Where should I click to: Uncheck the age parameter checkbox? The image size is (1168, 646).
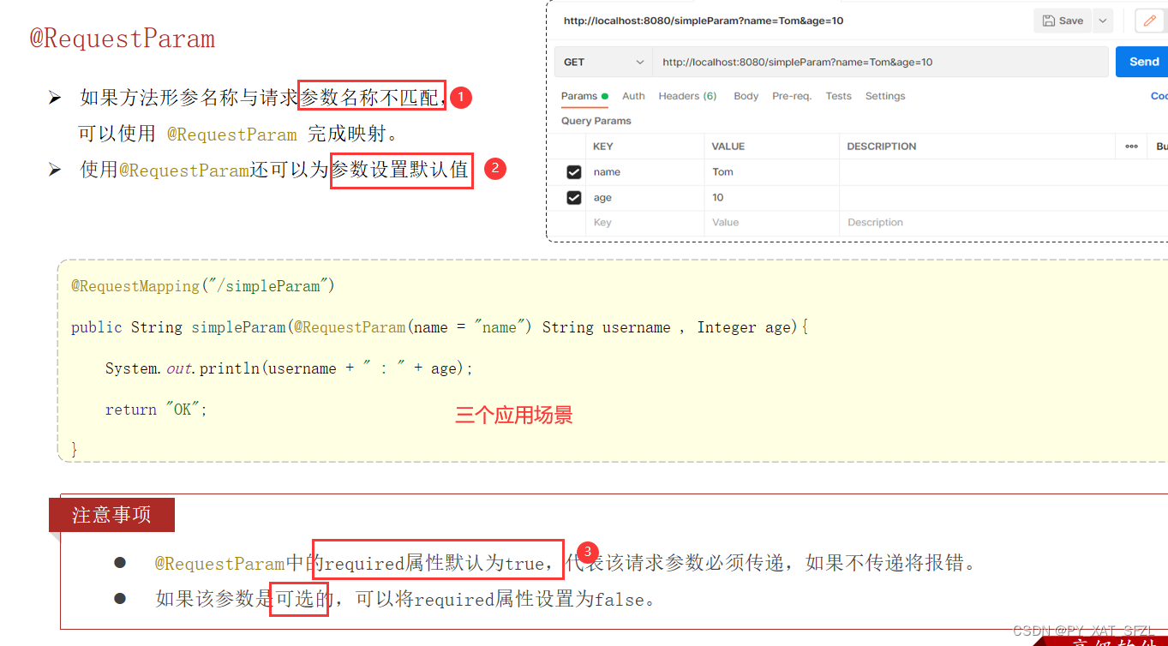[574, 198]
